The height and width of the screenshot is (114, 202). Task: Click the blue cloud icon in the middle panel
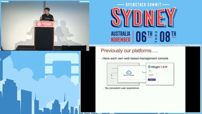[x=129, y=72]
